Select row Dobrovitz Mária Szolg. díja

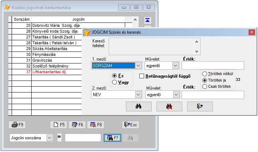tap(56, 25)
